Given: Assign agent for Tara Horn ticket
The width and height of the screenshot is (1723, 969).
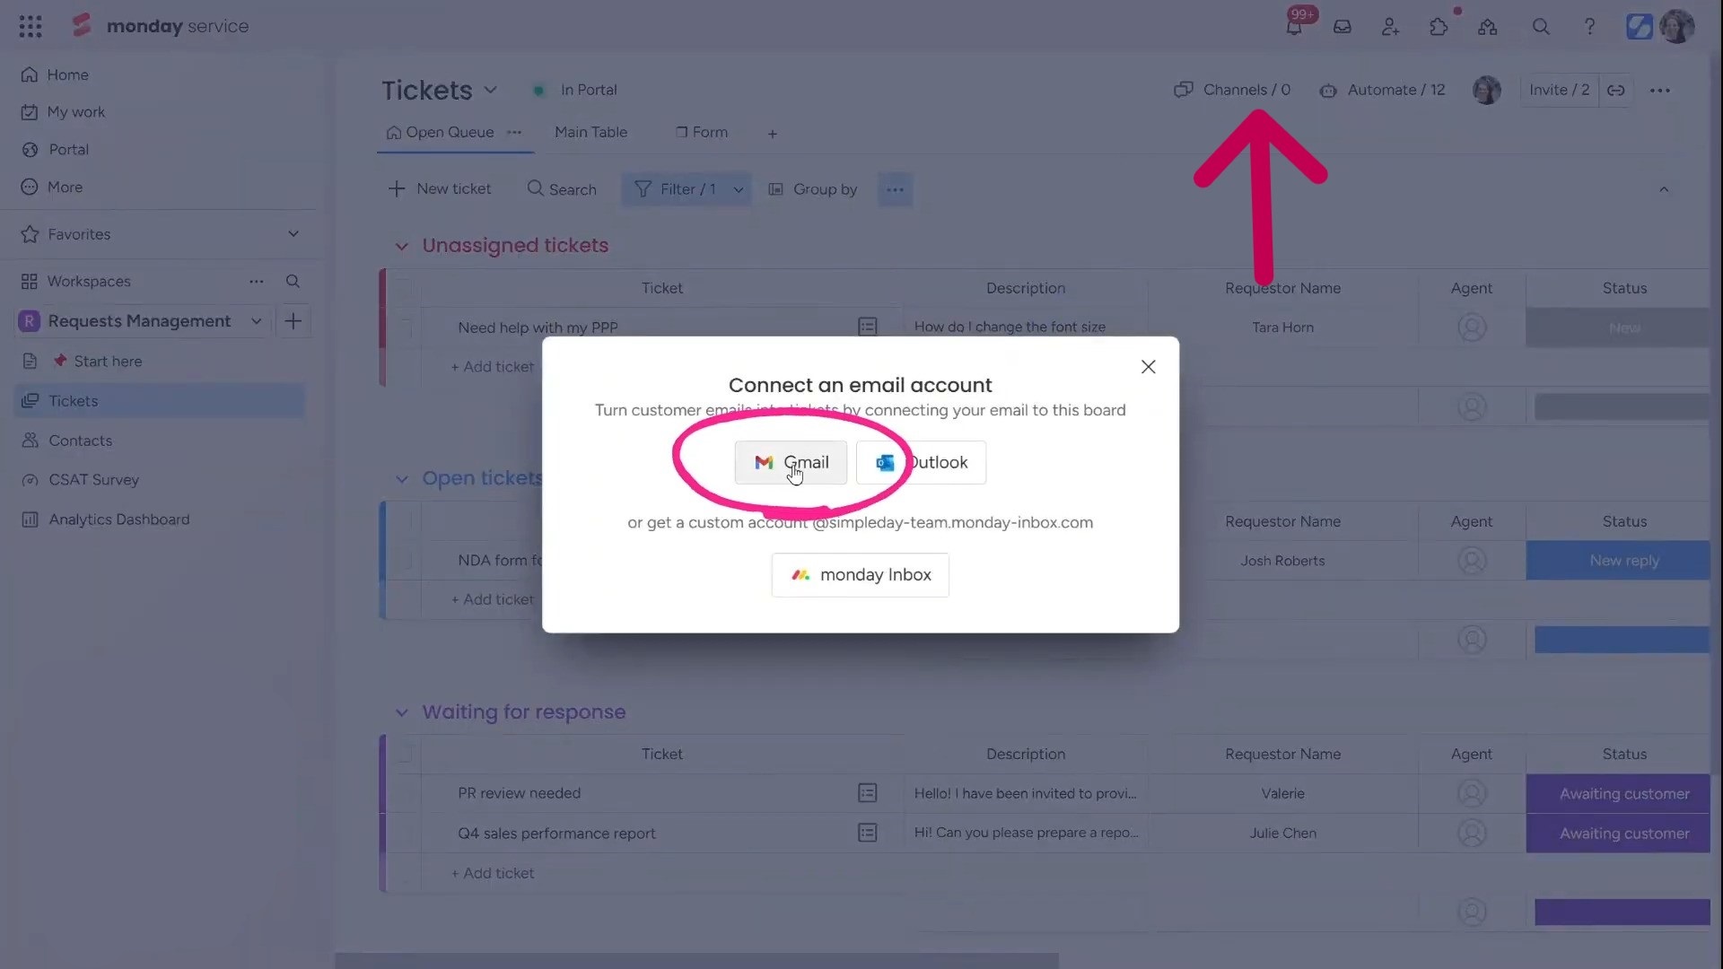Looking at the screenshot, I should pyautogui.click(x=1472, y=327).
